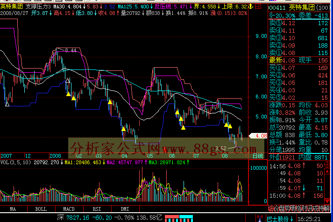Click the tick list scroll-down arrow
333x222 pixels.
[x=327, y=201]
